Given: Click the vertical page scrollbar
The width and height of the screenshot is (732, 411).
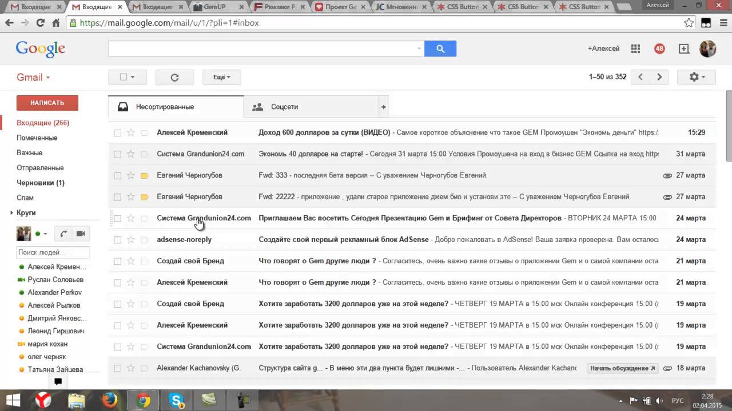Looking at the screenshot, I should click(x=729, y=126).
